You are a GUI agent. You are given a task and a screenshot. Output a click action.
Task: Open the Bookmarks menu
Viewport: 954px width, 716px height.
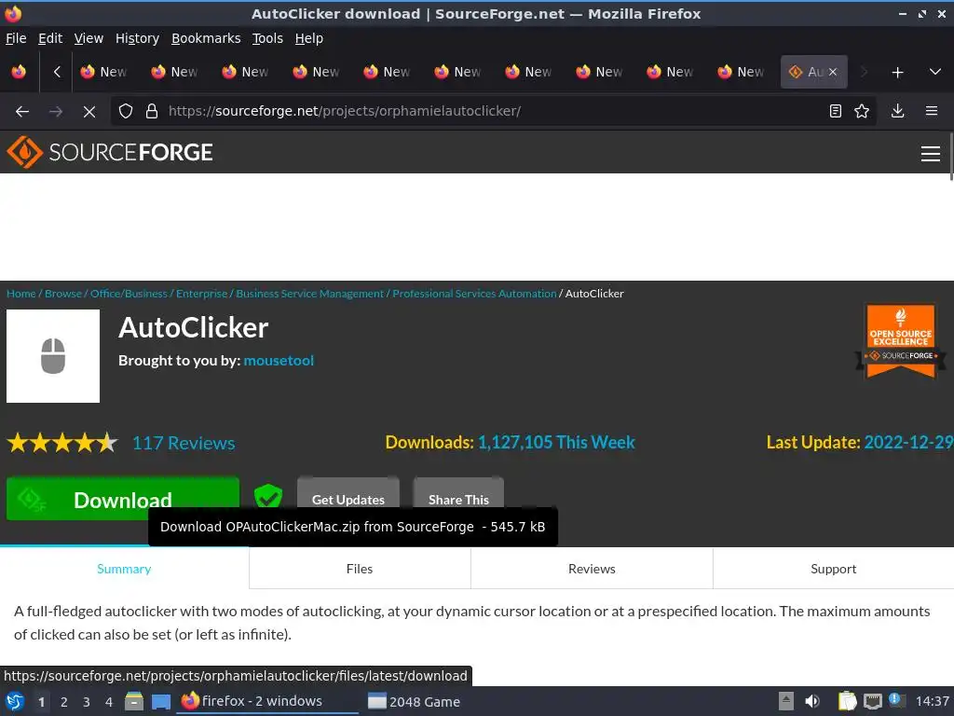click(206, 38)
